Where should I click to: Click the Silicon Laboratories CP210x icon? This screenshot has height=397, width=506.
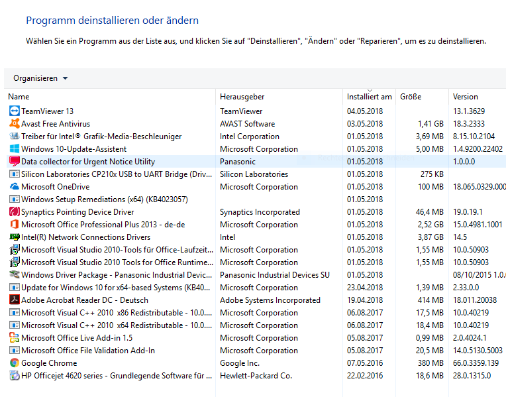pos(14,174)
